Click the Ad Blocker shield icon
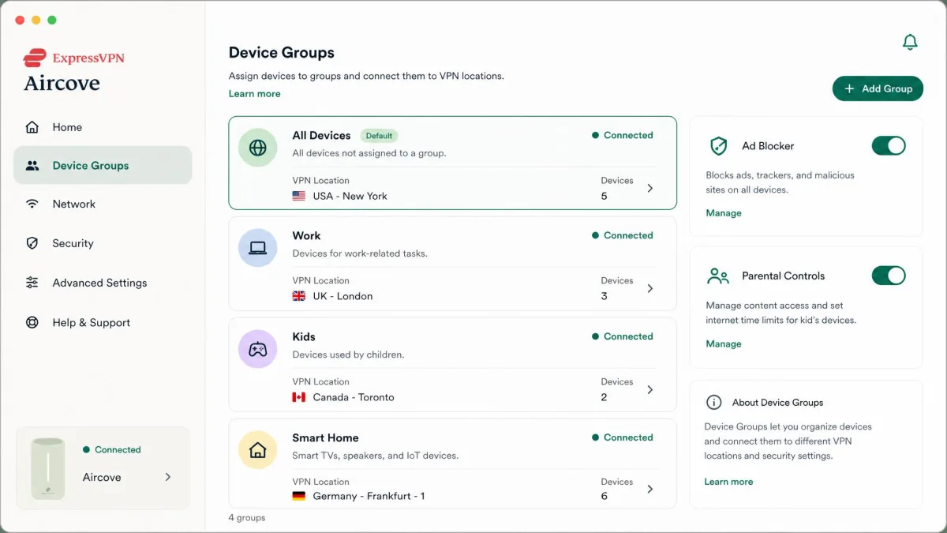 718,146
